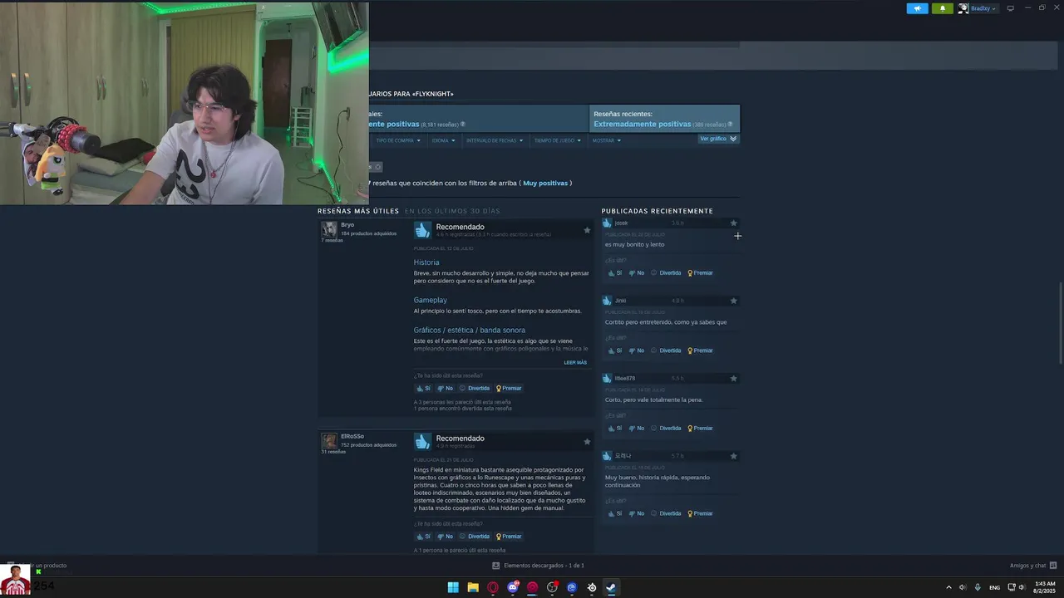This screenshot has width=1064, height=598.
Task: Open the Windows Start menu
Action: tap(453, 587)
